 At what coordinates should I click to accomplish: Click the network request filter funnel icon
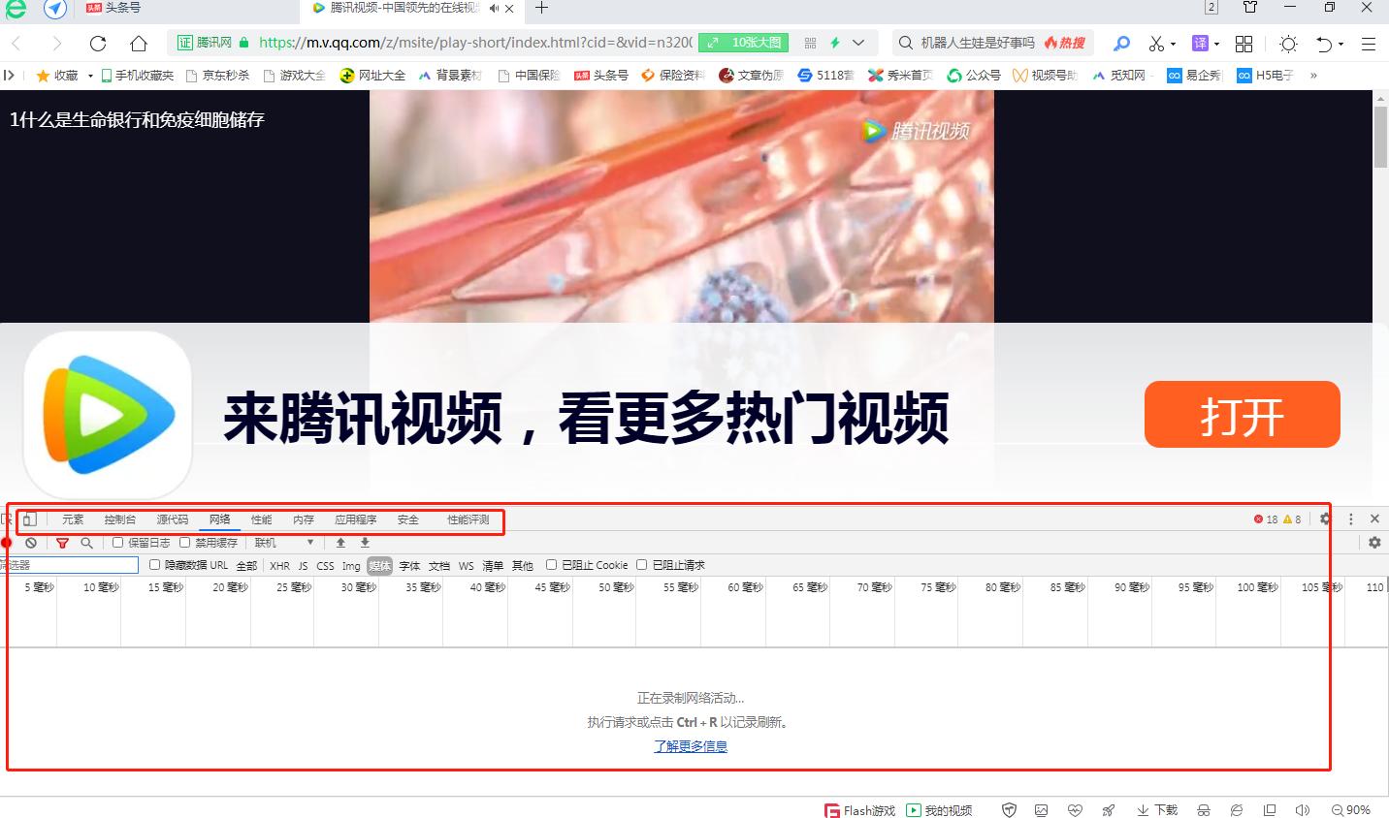click(62, 543)
